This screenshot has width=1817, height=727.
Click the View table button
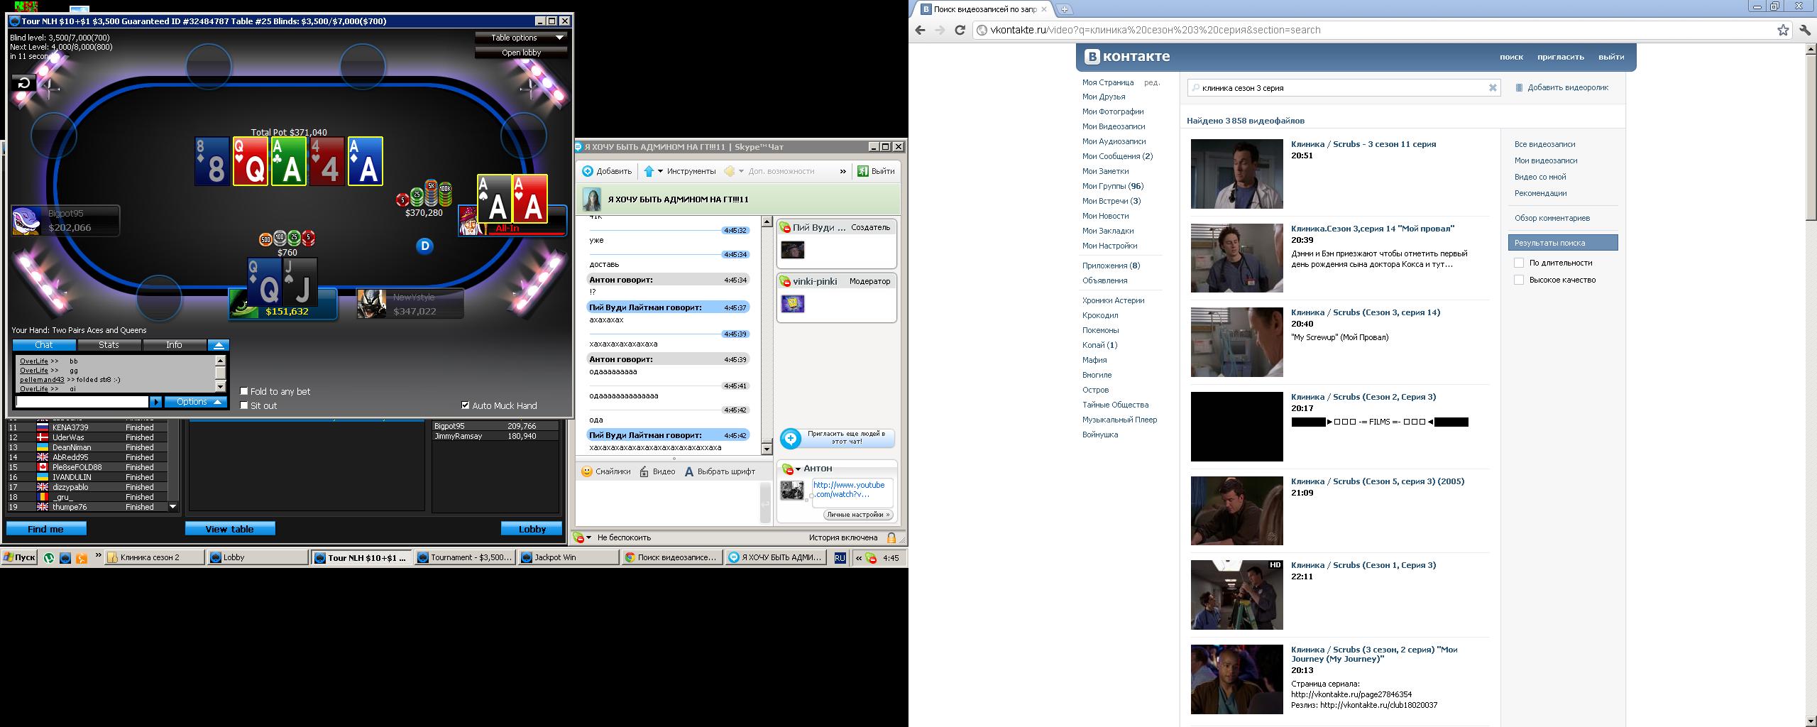point(230,529)
